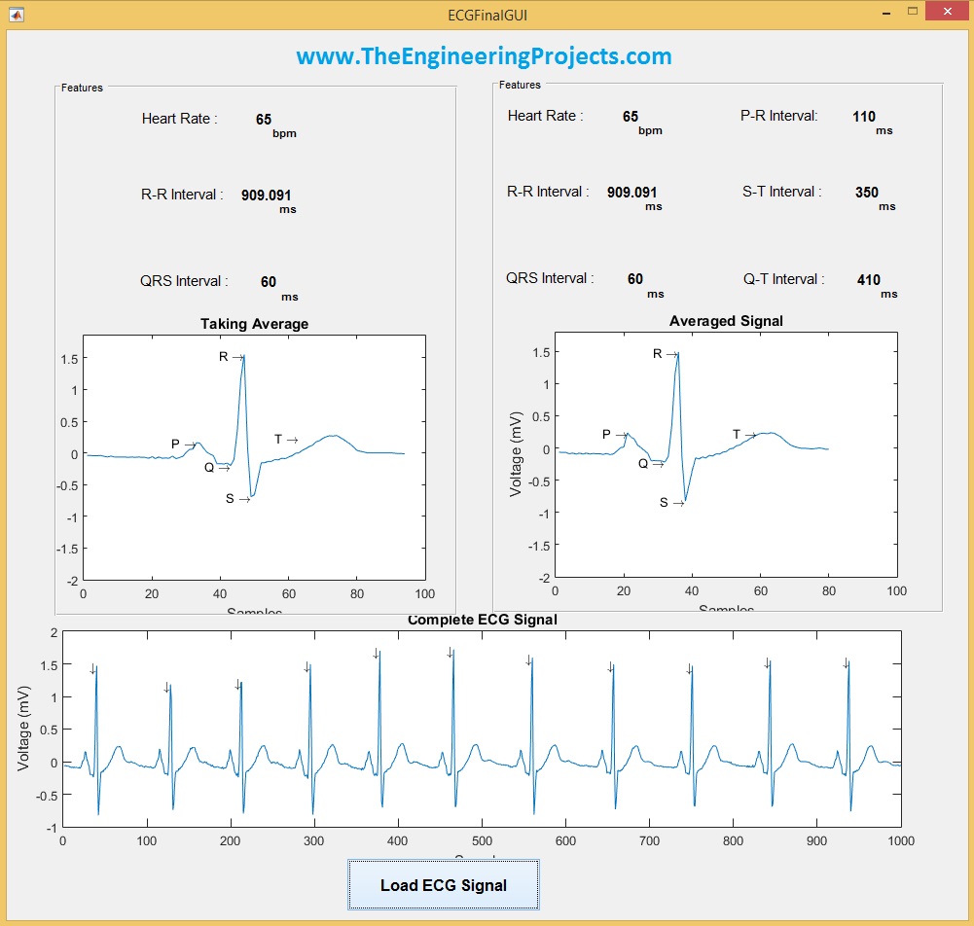Screen dimensions: 974x926
Task: Click the Q-T Interval value 410
Action: click(x=868, y=280)
